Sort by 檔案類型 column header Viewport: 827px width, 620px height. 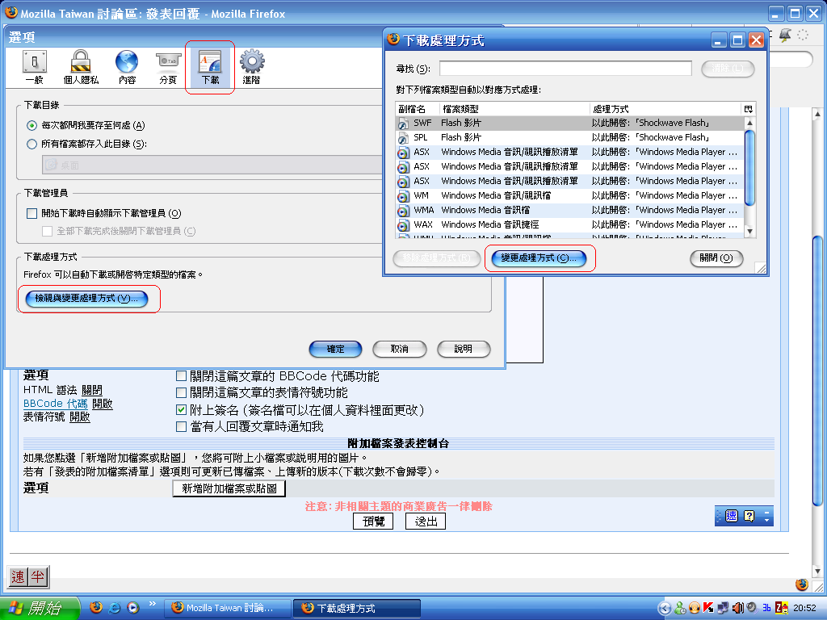pyautogui.click(x=514, y=109)
